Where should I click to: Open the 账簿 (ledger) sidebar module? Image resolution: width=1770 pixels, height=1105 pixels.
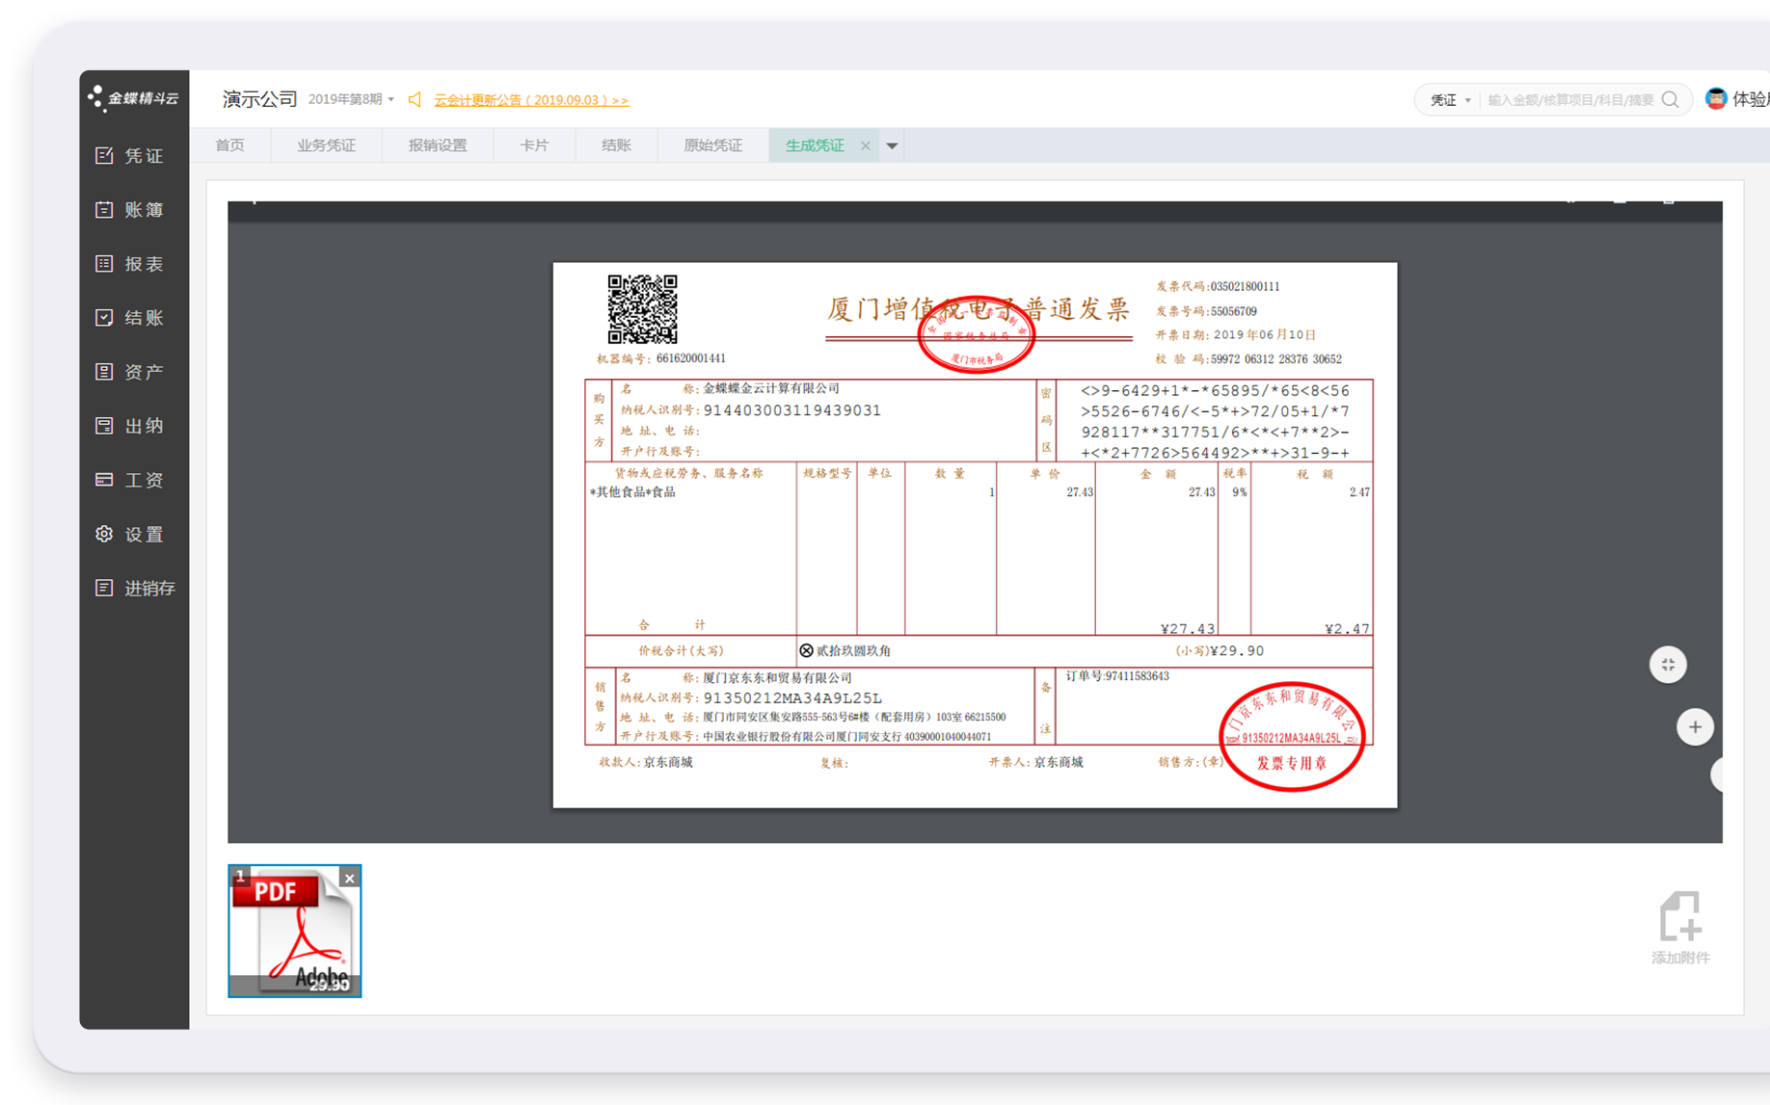132,209
